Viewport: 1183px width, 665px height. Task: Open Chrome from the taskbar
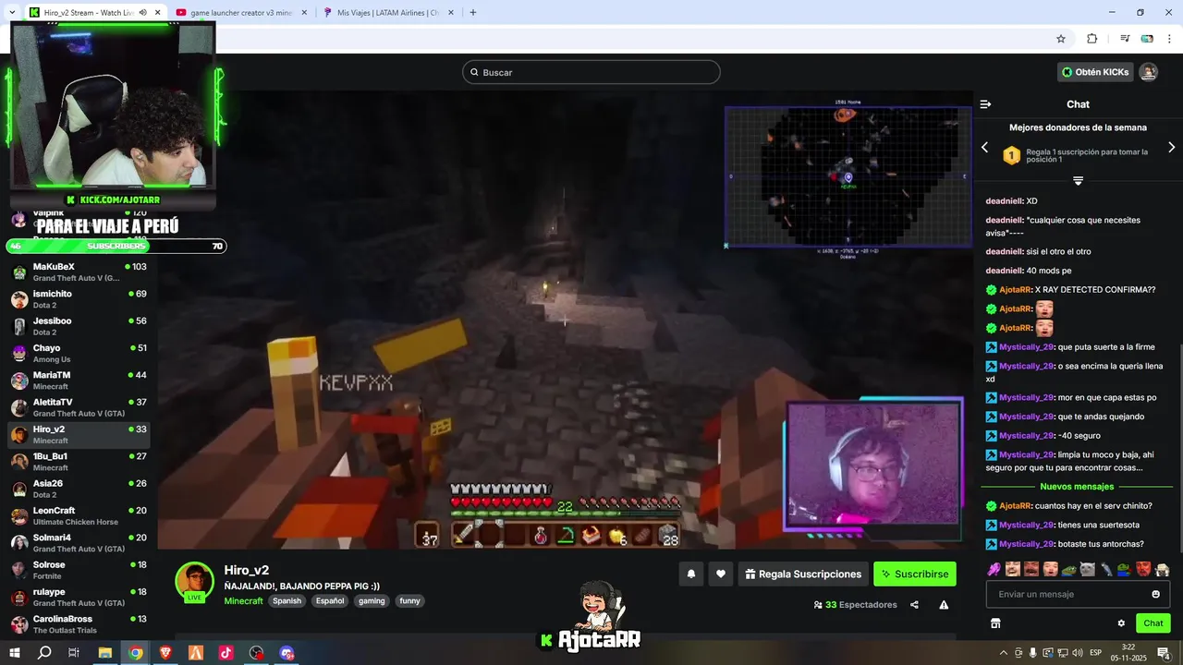coord(135,653)
